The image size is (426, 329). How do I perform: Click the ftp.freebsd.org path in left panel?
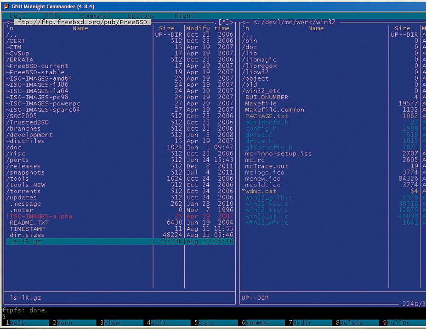(82, 22)
